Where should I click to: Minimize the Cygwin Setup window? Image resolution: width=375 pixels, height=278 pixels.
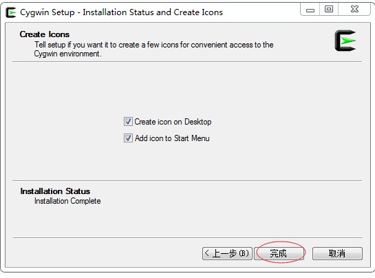(310, 10)
